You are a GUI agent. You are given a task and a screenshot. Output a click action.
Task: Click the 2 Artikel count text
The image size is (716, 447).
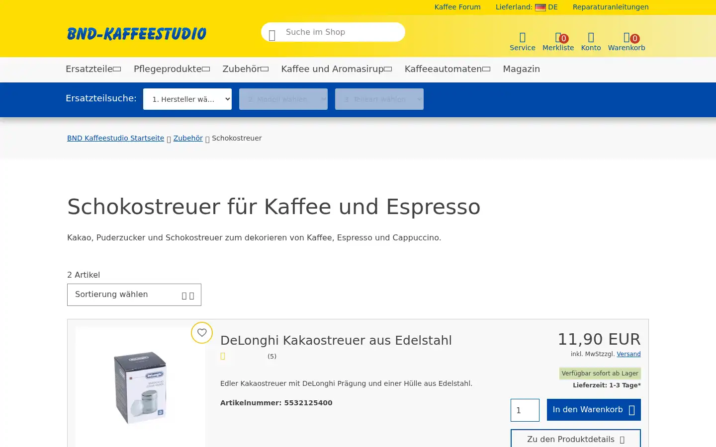(84, 275)
